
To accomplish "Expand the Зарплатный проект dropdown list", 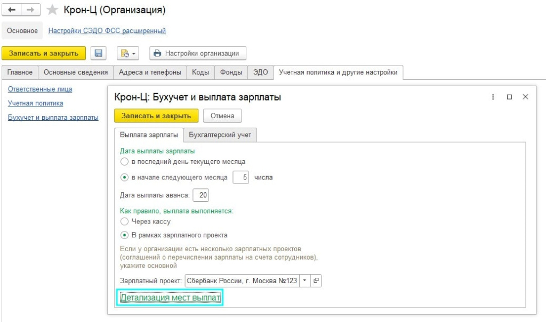I will 304,280.
